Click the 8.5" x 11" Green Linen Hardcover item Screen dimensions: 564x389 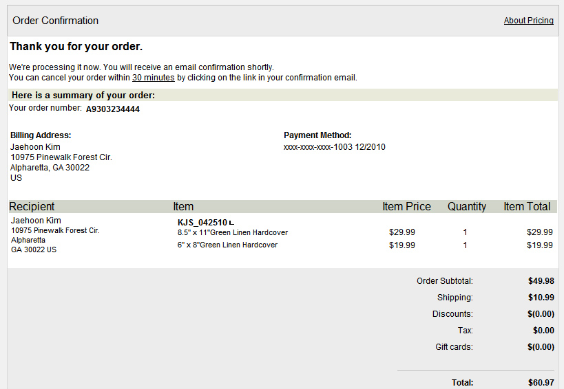click(233, 233)
